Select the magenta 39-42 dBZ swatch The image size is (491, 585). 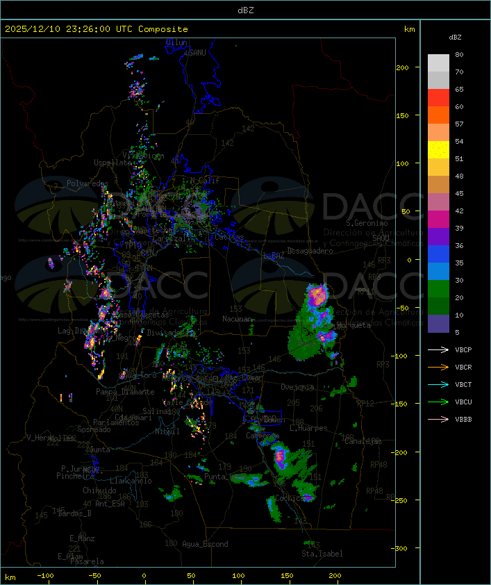438,219
